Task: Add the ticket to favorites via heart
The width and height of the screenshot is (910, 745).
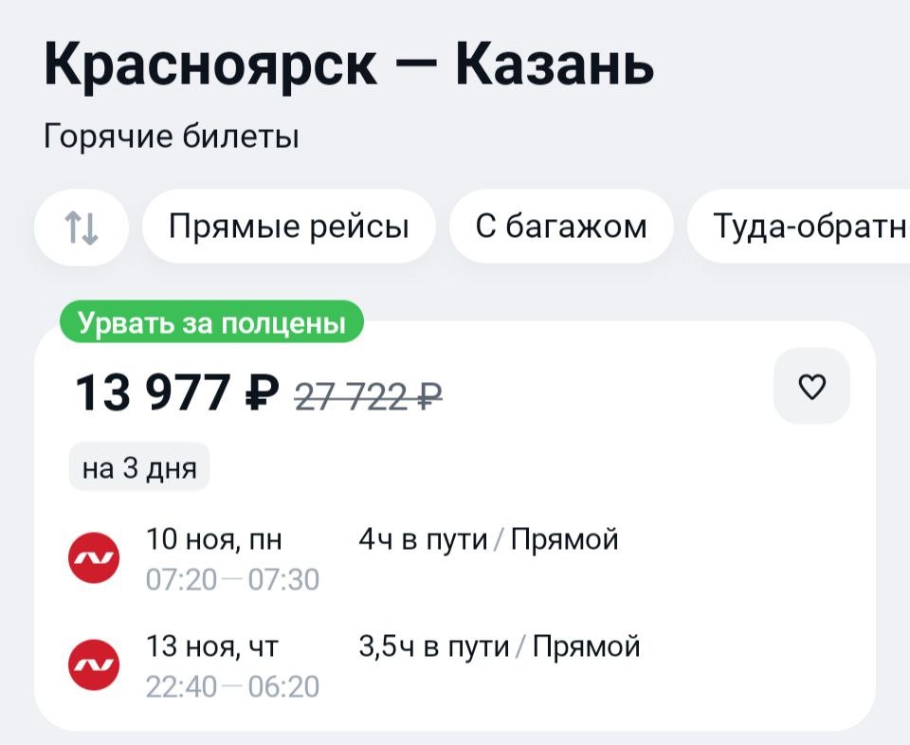Action: click(811, 386)
